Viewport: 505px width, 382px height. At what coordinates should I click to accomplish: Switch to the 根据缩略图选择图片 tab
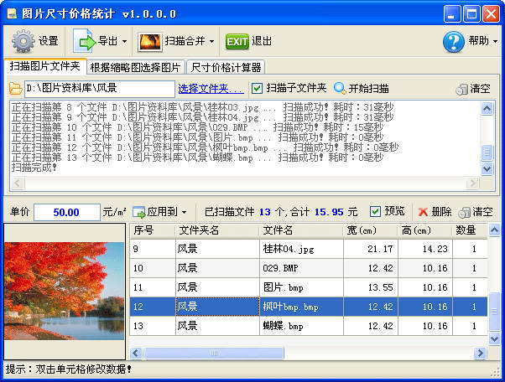tap(135, 66)
